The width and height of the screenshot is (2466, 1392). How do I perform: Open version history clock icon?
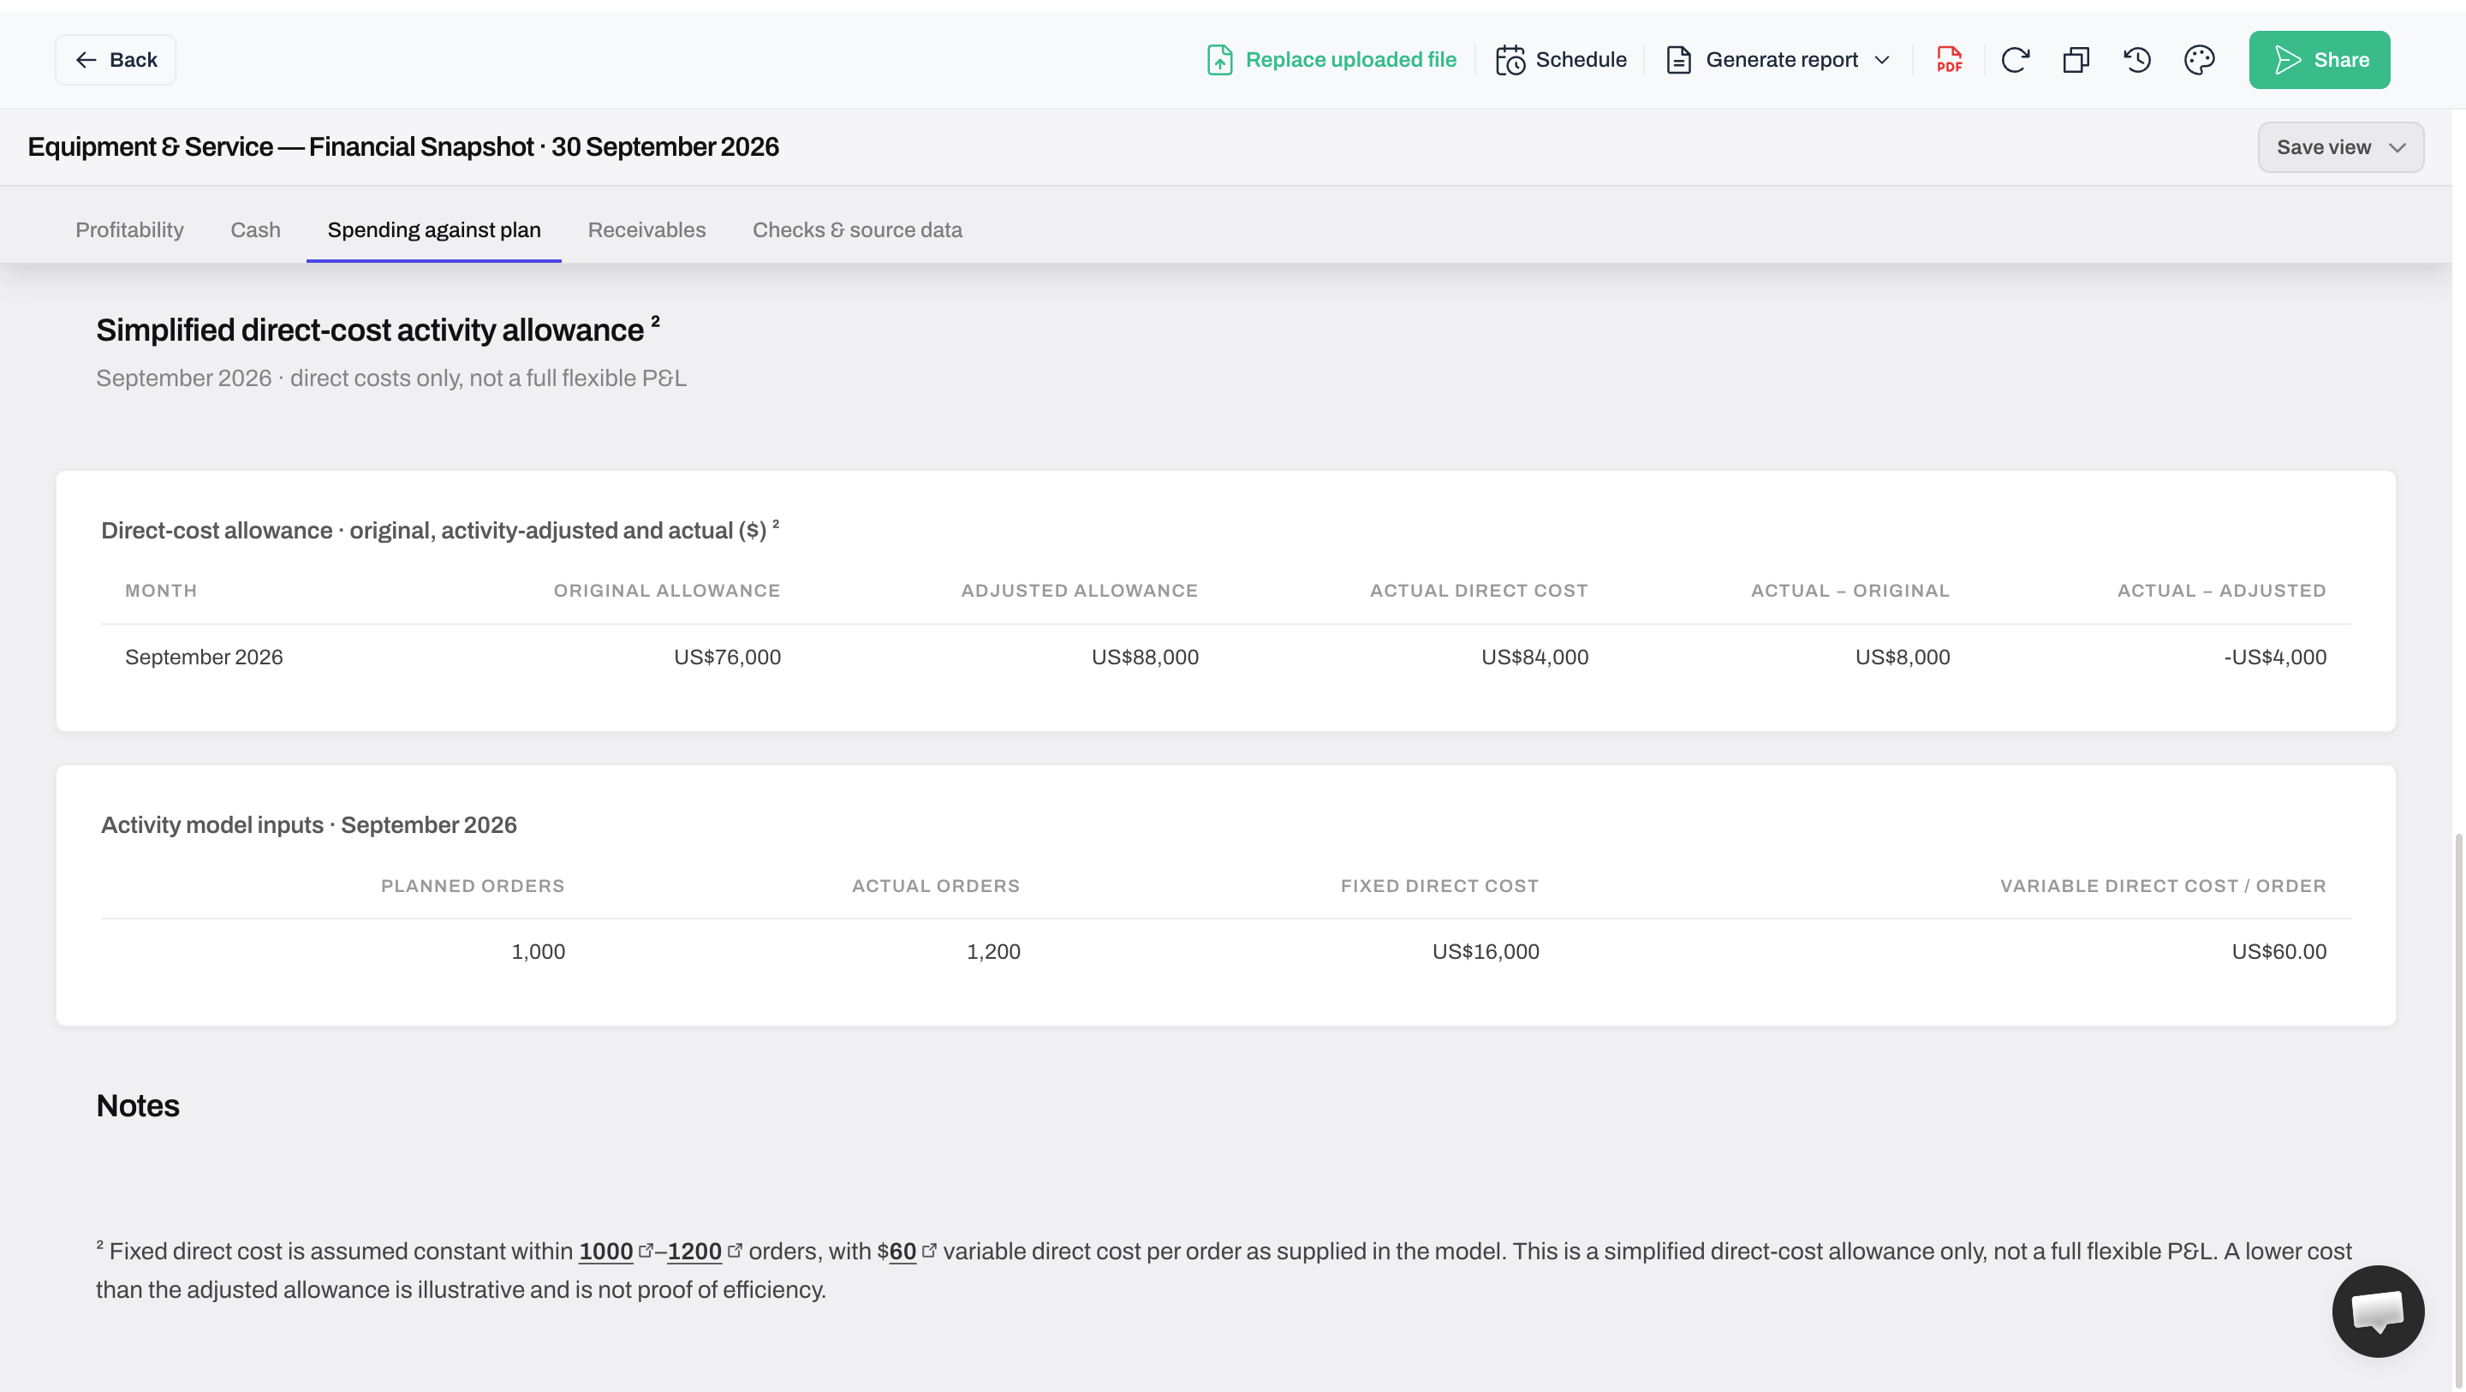coord(2136,59)
